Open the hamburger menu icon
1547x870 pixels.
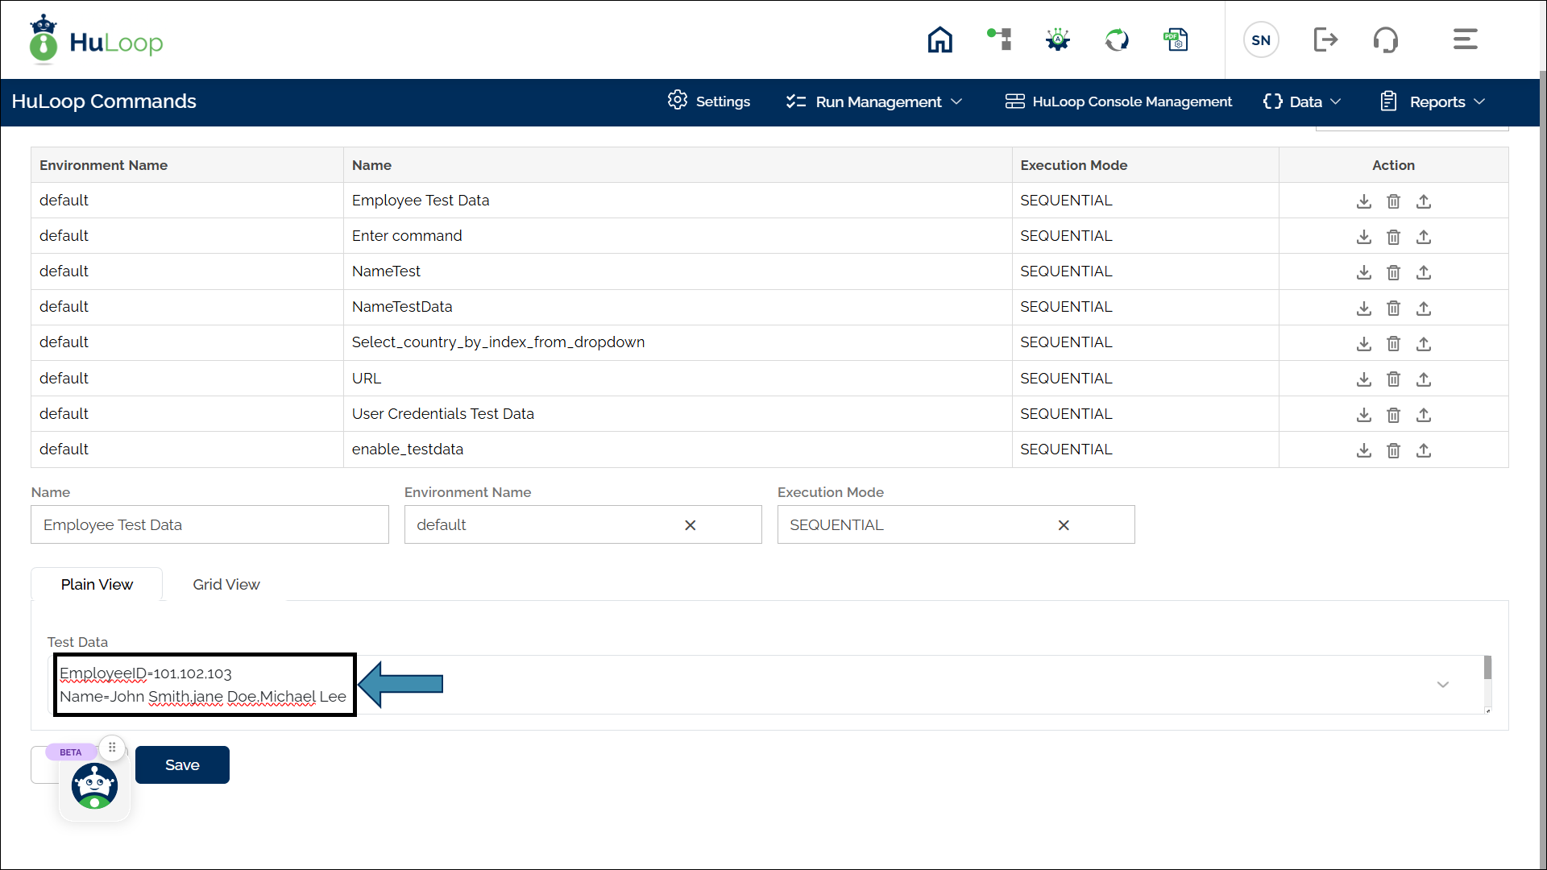click(1465, 39)
